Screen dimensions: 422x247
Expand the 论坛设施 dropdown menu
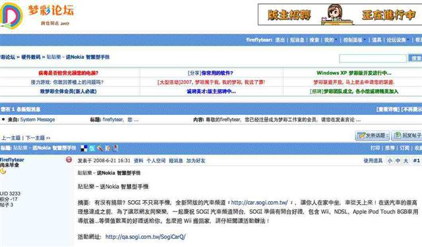[398, 40]
